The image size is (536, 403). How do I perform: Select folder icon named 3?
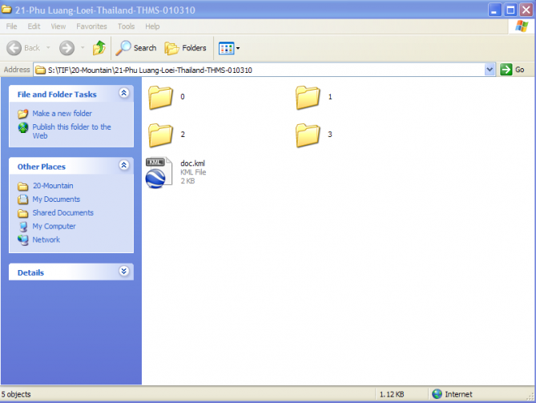point(308,135)
